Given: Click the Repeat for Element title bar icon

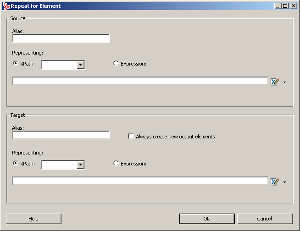Looking at the screenshot, I should click(6, 6).
